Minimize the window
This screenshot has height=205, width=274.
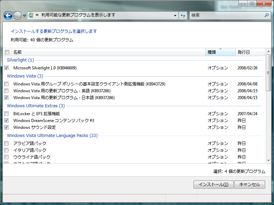point(243,3)
